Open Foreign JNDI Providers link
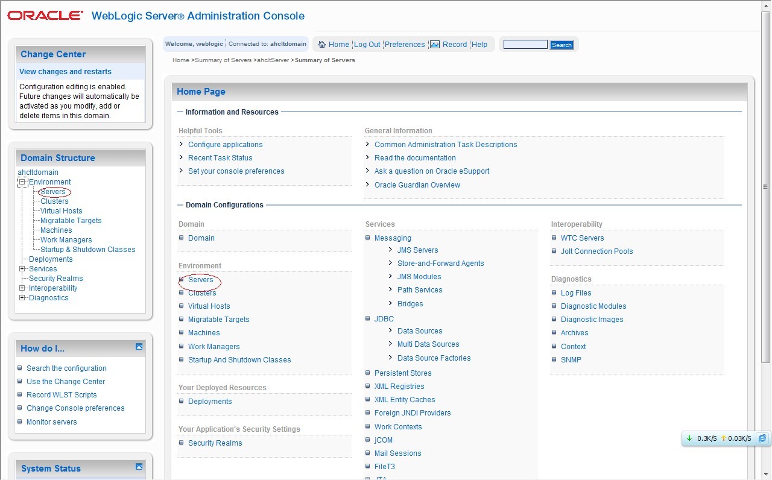The height and width of the screenshot is (480, 772). (413, 413)
